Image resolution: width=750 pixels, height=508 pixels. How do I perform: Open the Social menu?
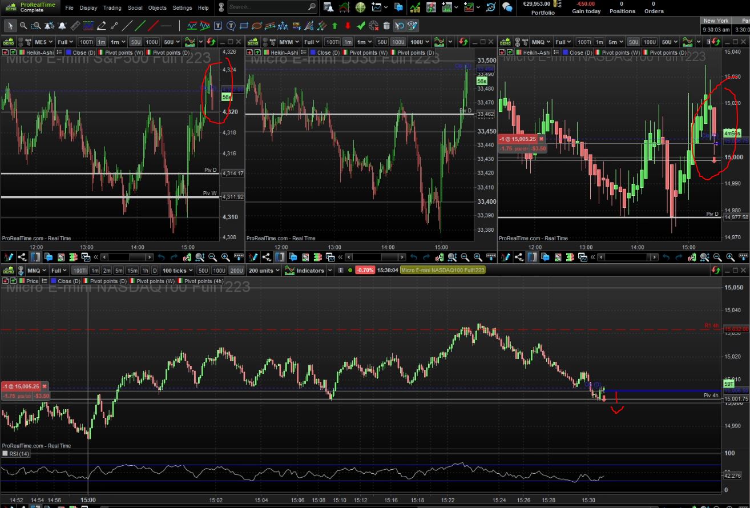(135, 8)
